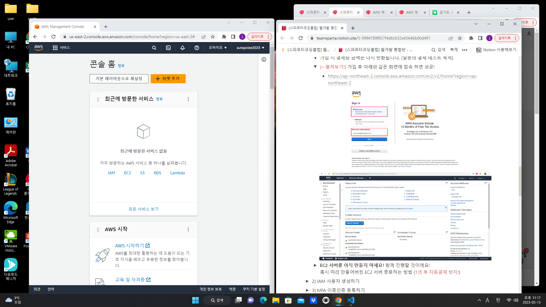Click Notion 검색 button

coord(439,50)
